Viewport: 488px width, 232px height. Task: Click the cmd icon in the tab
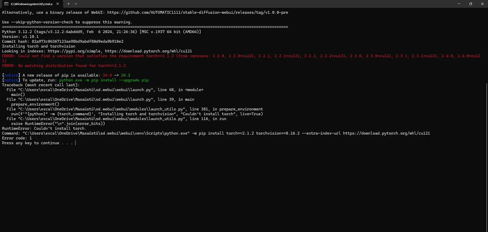point(6,4)
